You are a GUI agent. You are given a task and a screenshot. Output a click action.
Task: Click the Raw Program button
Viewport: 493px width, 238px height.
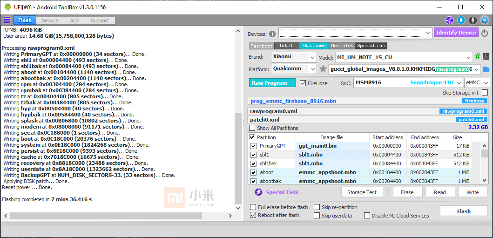point(272,83)
